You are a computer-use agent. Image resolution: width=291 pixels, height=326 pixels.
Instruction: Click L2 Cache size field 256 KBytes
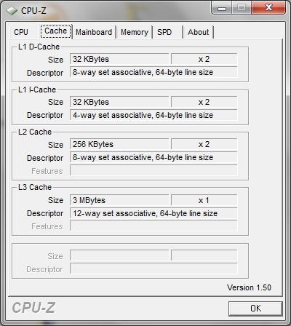(x=119, y=144)
